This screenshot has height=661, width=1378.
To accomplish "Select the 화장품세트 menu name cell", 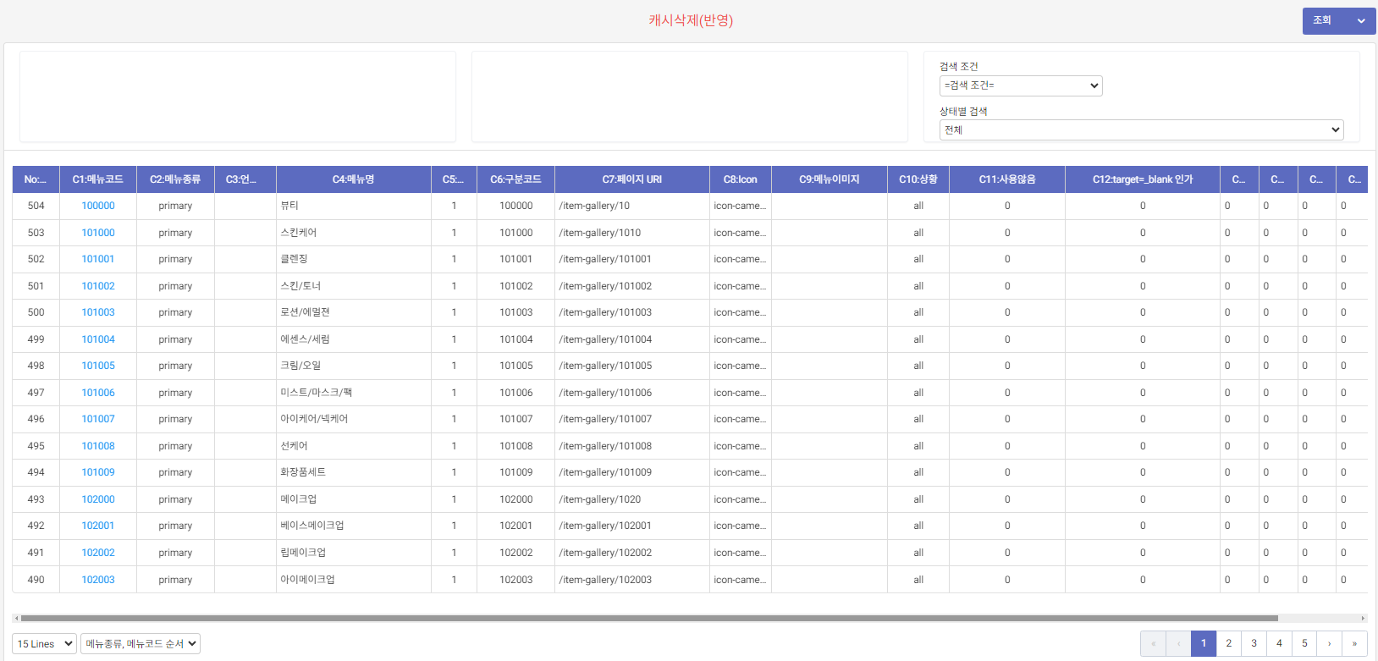I will click(x=354, y=472).
